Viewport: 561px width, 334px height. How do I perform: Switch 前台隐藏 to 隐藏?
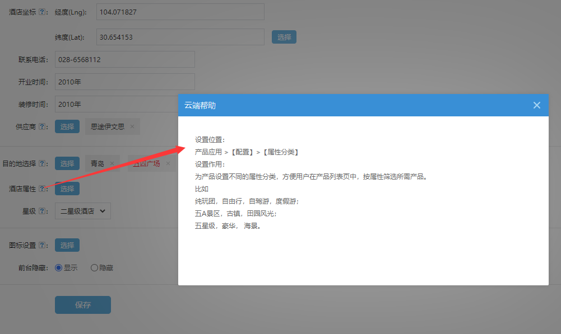[x=94, y=267]
